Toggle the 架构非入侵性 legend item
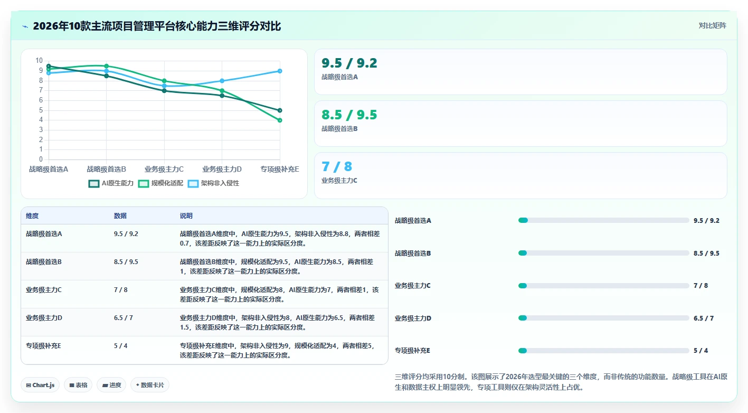Viewport: 748px width, 413px height. 214,183
